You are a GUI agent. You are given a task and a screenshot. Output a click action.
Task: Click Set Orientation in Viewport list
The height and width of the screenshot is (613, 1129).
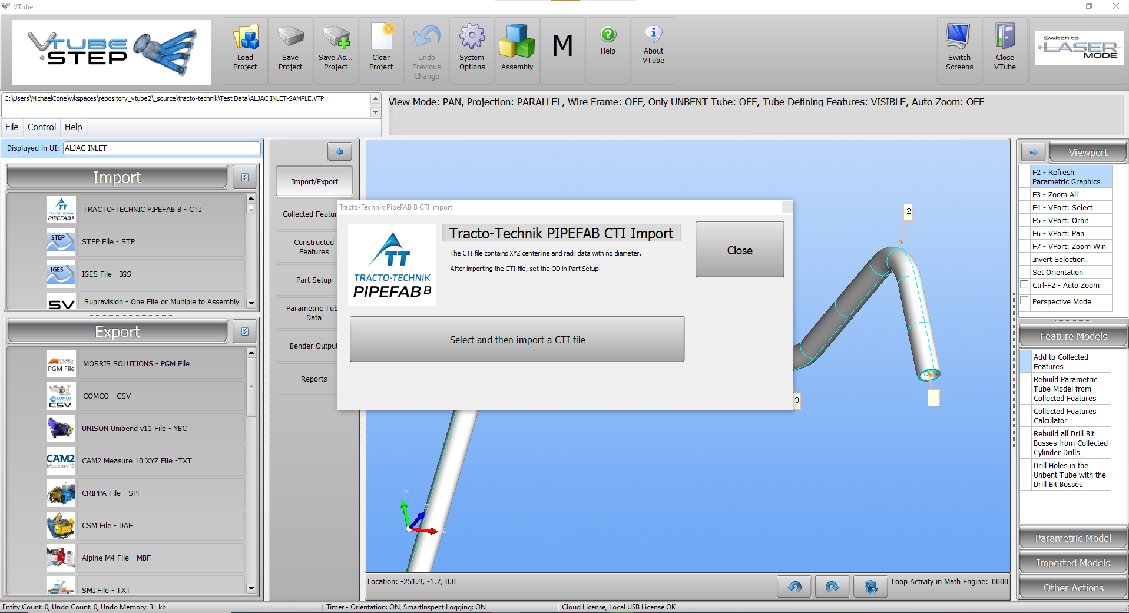[1071, 273]
